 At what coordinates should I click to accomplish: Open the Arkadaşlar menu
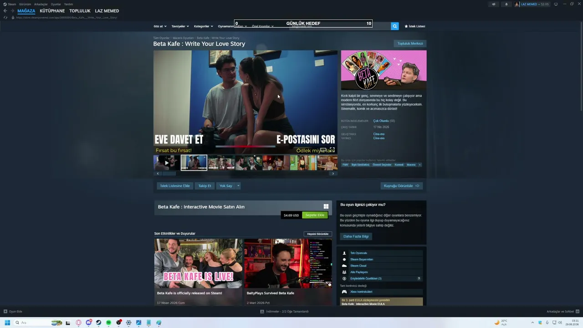(41, 4)
